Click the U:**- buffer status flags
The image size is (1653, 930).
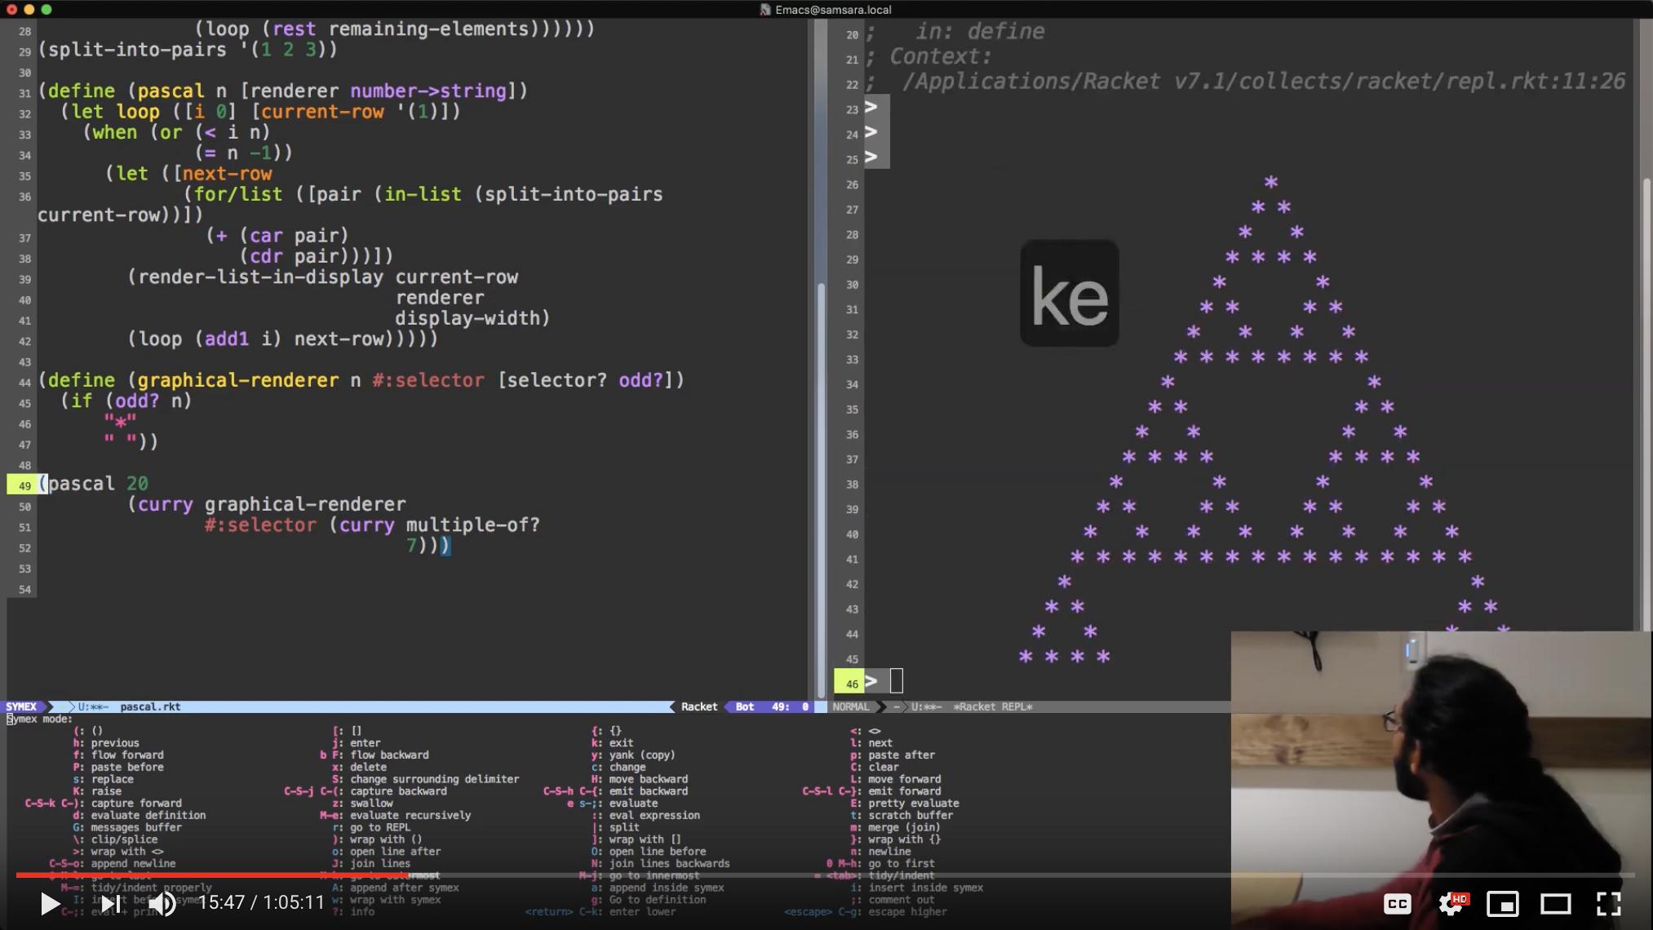(93, 706)
